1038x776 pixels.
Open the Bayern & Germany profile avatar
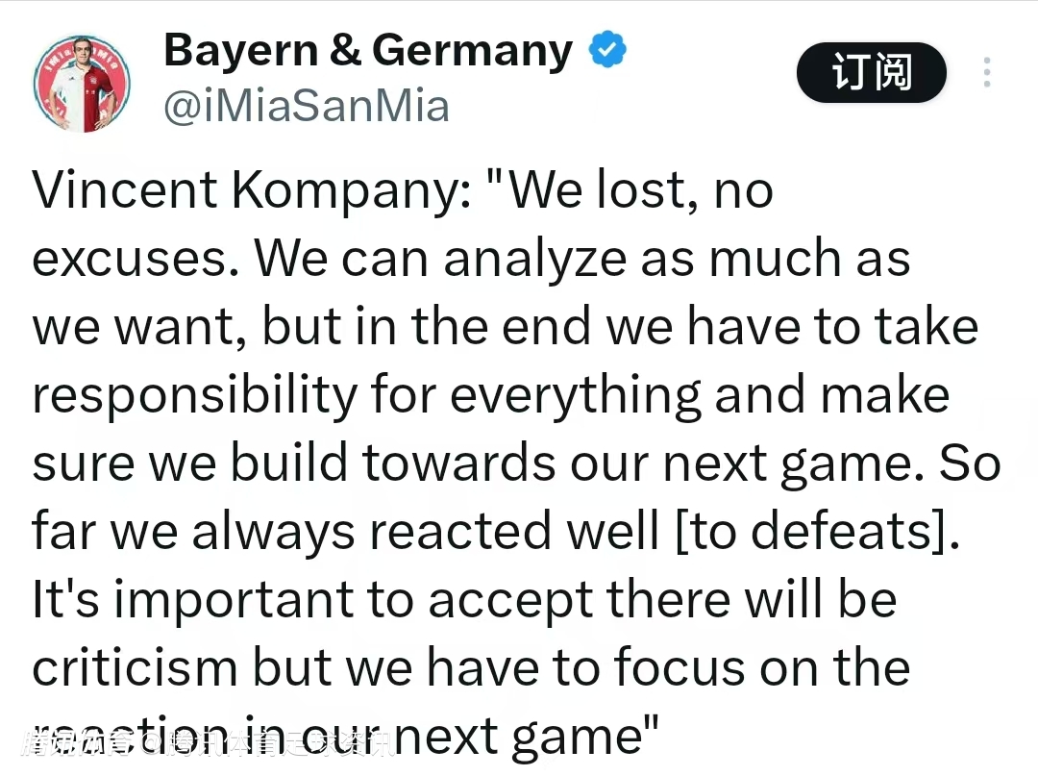click(x=82, y=84)
